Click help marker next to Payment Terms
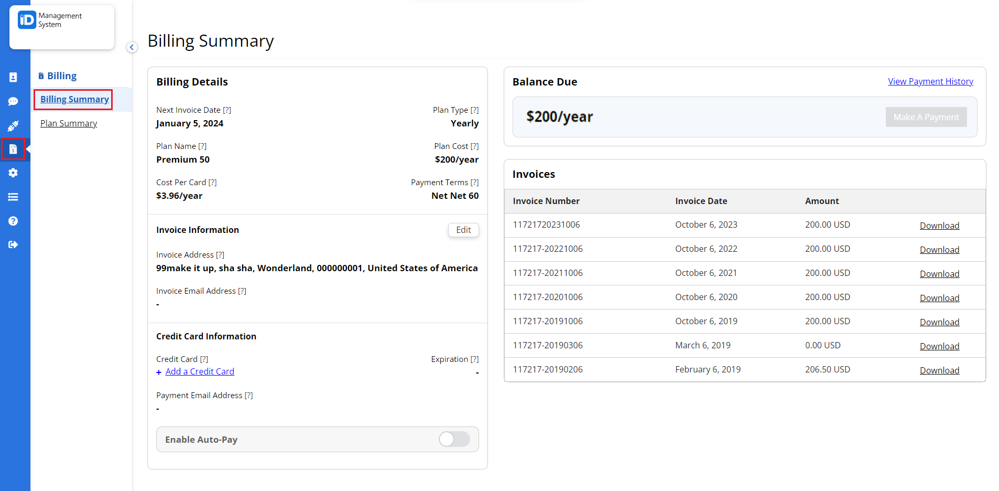This screenshot has width=999, height=491. tap(474, 183)
